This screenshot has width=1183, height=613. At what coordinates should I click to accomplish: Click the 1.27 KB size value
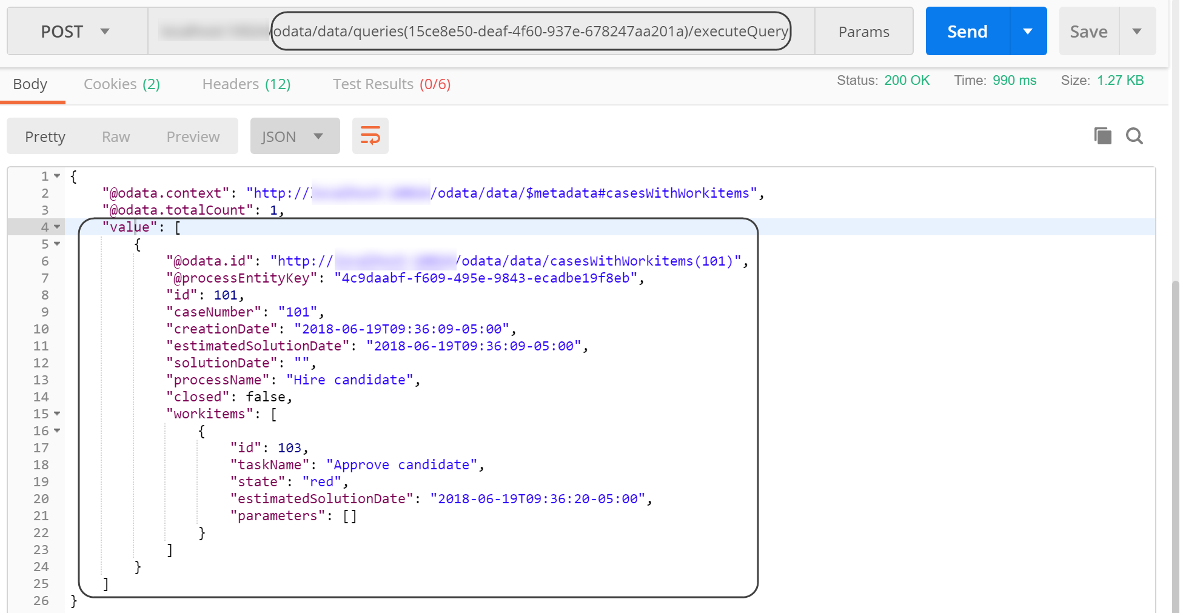coord(1121,81)
